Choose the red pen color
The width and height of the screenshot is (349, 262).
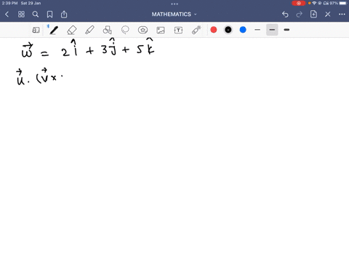214,30
